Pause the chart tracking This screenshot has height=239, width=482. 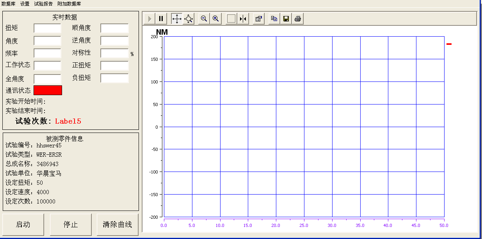coord(161,19)
